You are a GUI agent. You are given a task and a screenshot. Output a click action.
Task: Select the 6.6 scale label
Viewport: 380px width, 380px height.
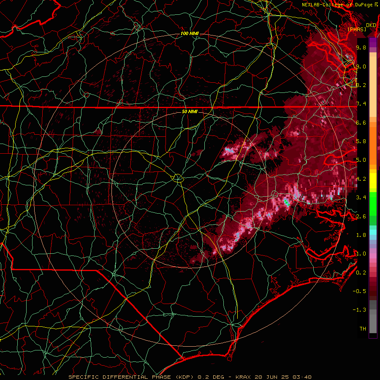(x=361, y=122)
